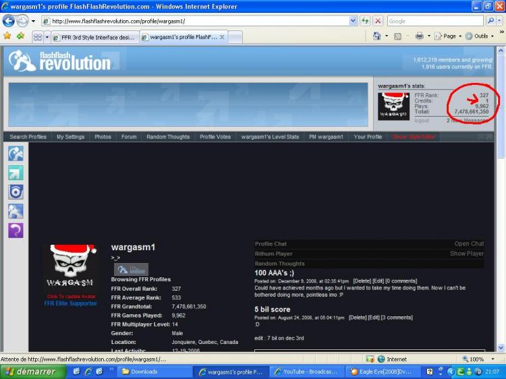Click the logout link under stats
Screen dimensions: 506x379
[422, 121]
